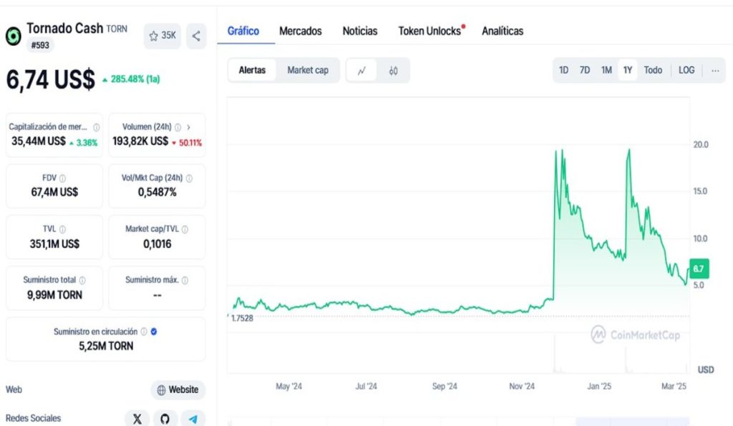Open the GitHub repository icon
Viewport: 733px width, 426px height.
(165, 419)
